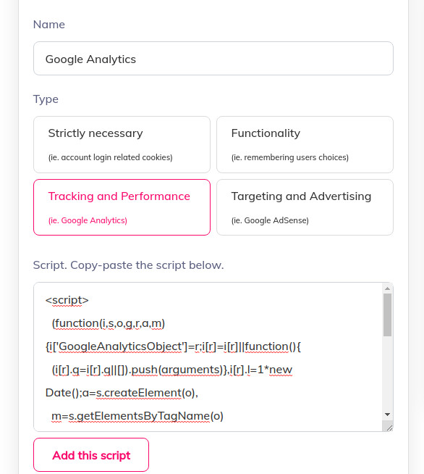Choose the Functionality script type
This screenshot has width=424, height=474.
click(x=305, y=144)
